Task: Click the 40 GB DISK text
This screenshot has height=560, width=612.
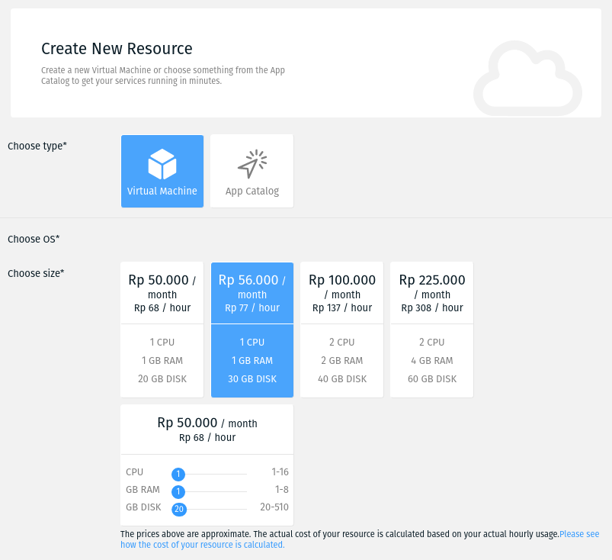Action: (342, 378)
